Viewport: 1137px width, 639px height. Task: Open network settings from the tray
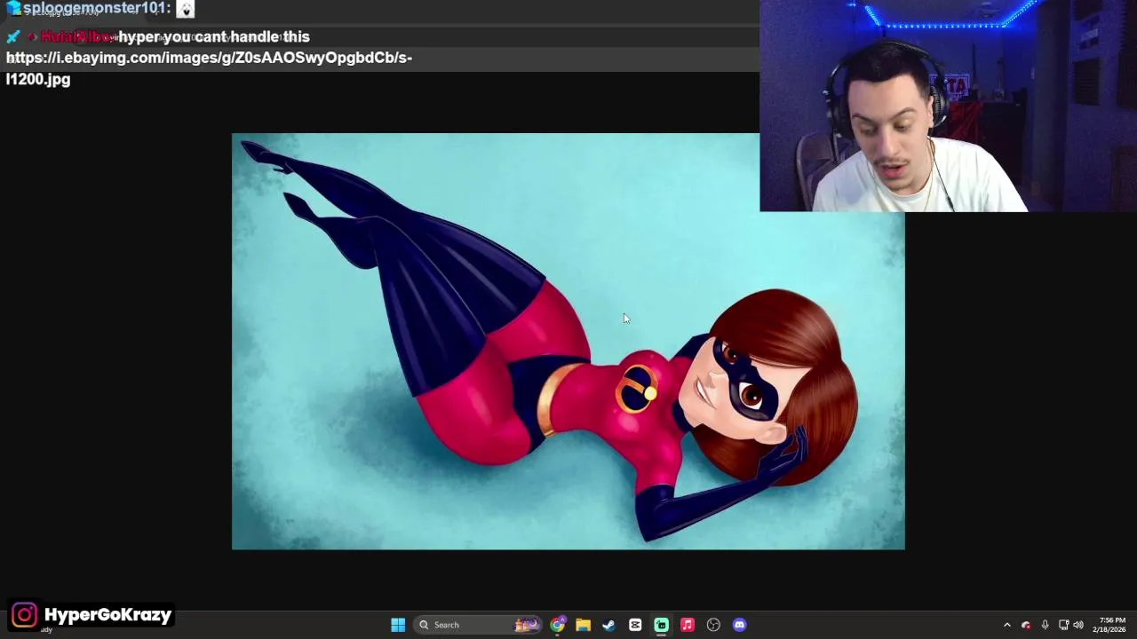[1064, 625]
